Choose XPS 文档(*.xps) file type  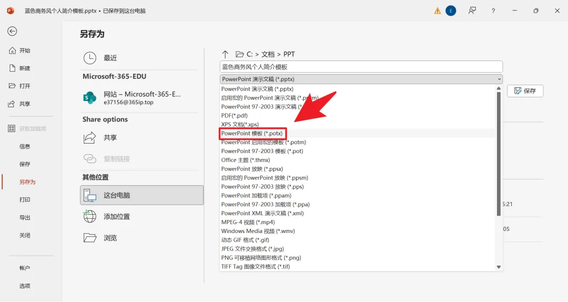(x=358, y=124)
